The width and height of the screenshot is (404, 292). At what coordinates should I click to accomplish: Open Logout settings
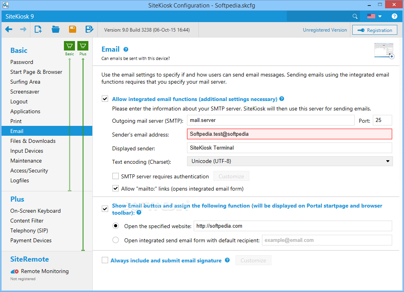19,101
